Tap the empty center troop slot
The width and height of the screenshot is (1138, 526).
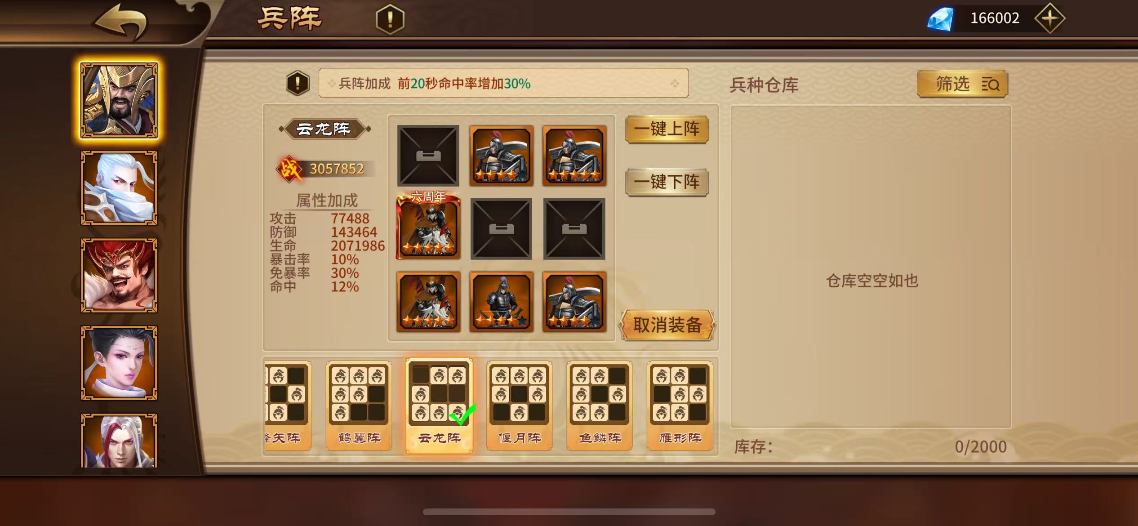[x=501, y=229]
